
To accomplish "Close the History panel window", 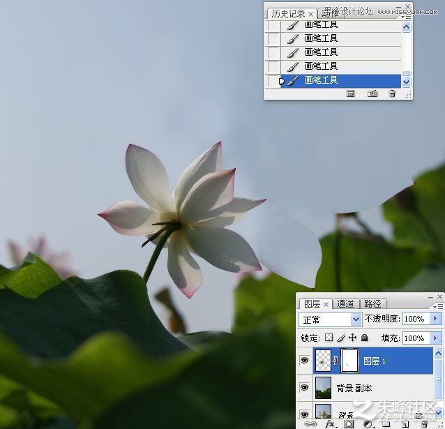I will coord(407,6).
